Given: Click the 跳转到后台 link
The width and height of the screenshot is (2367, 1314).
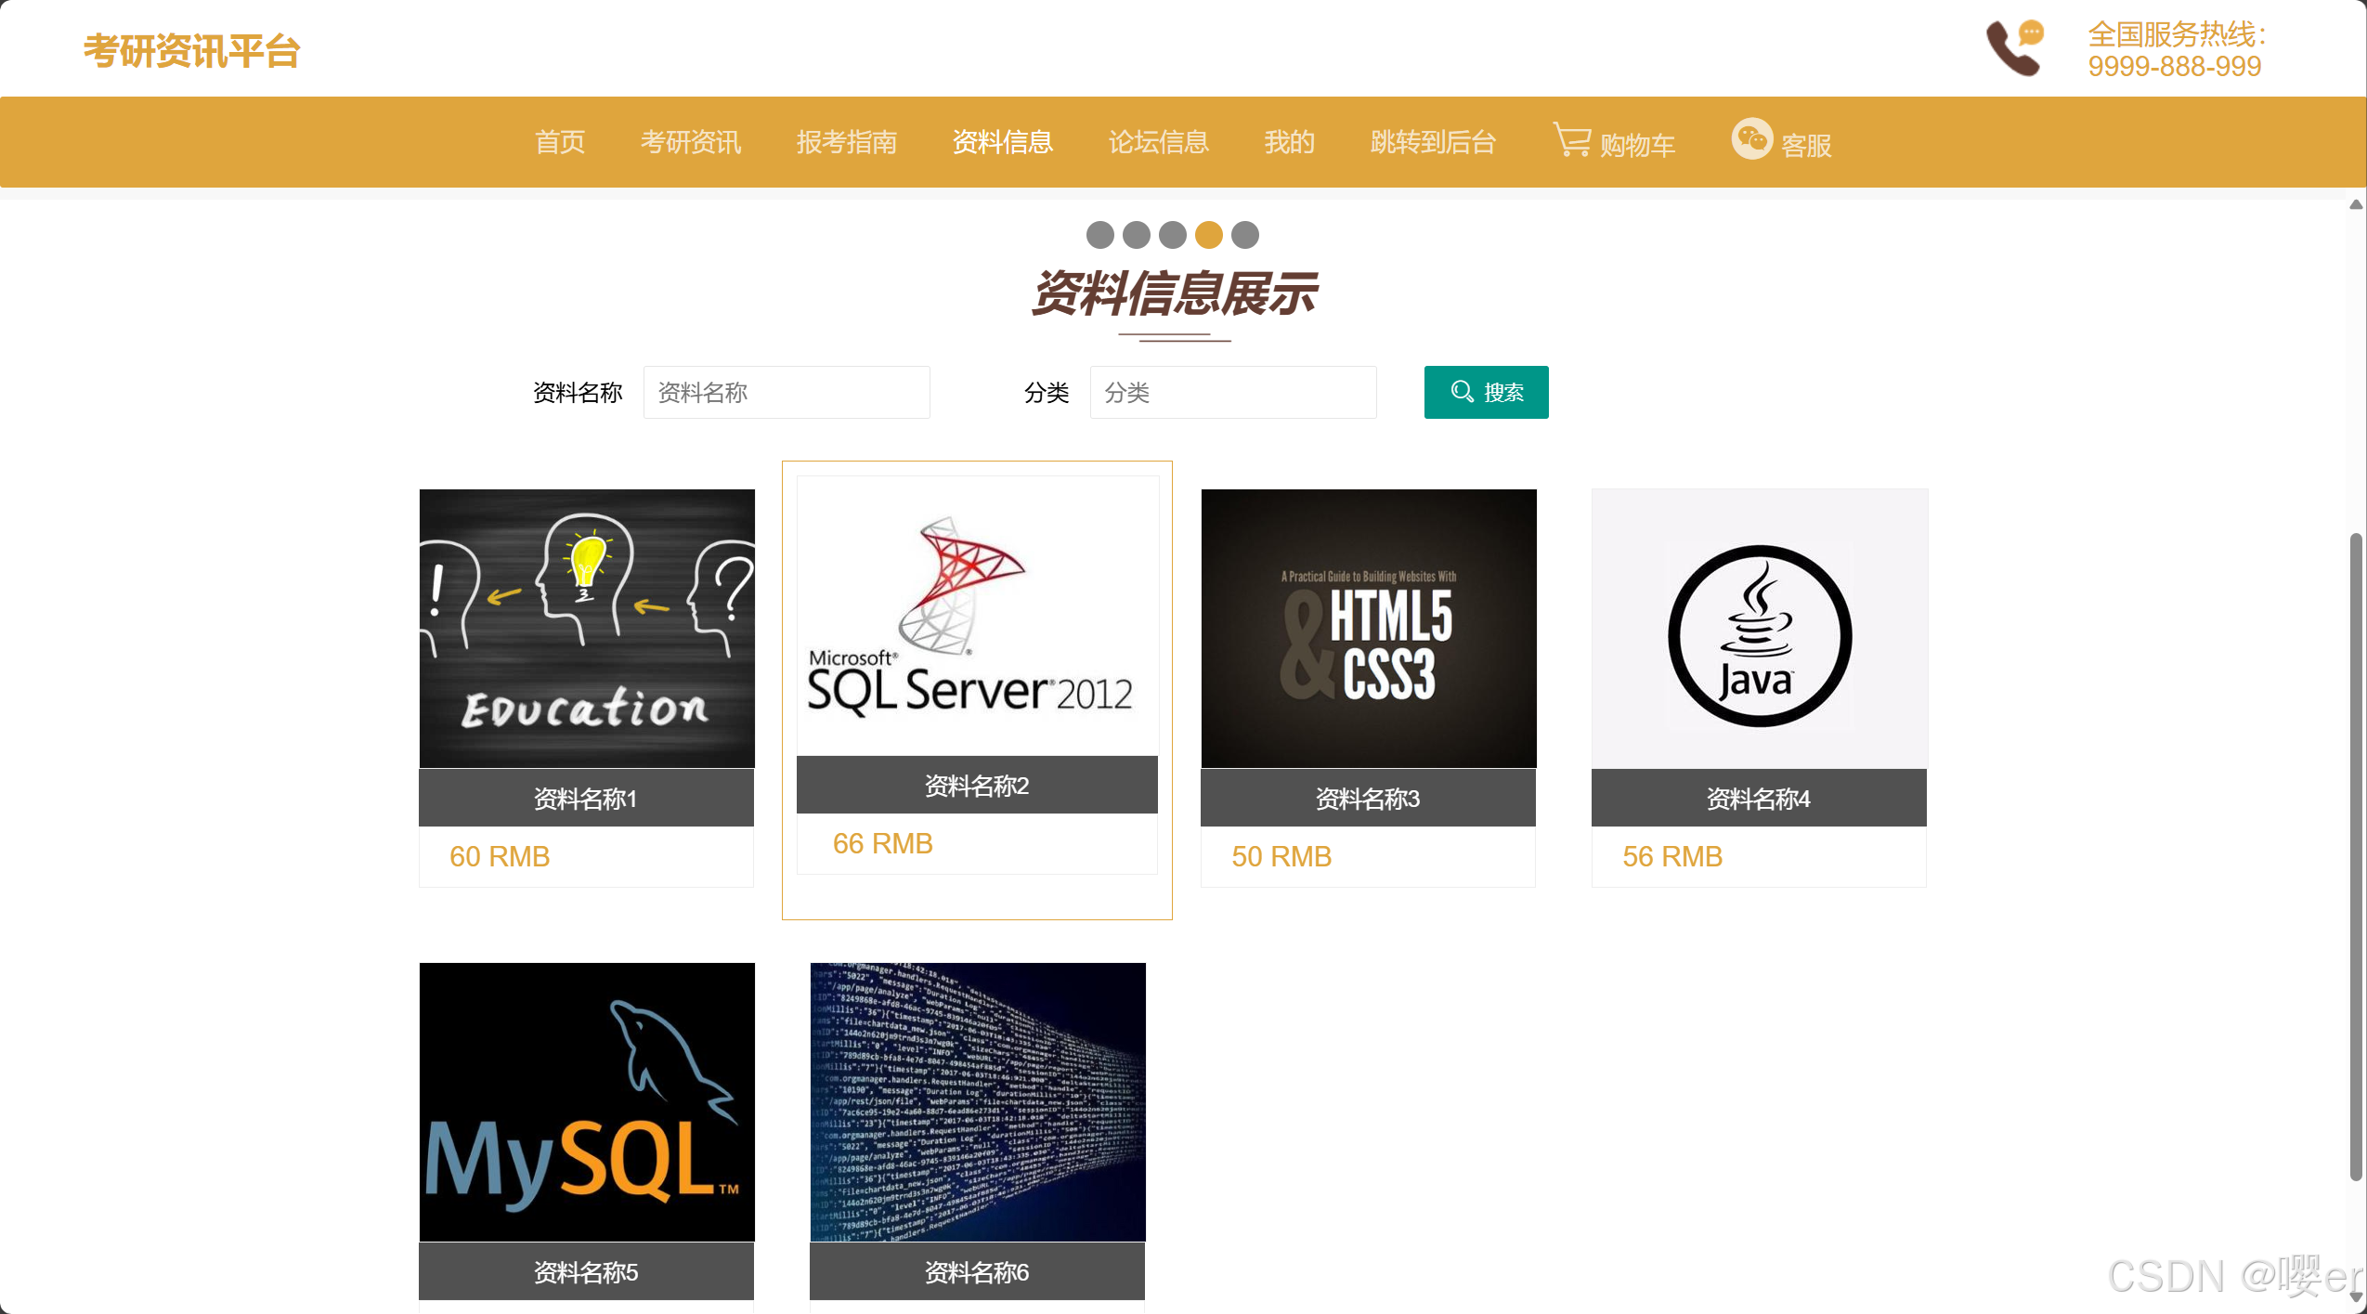Looking at the screenshot, I should 1432,142.
